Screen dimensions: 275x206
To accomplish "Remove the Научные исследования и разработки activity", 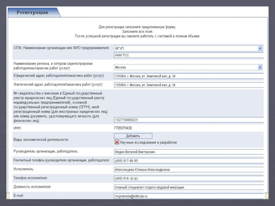I will point(117,142).
